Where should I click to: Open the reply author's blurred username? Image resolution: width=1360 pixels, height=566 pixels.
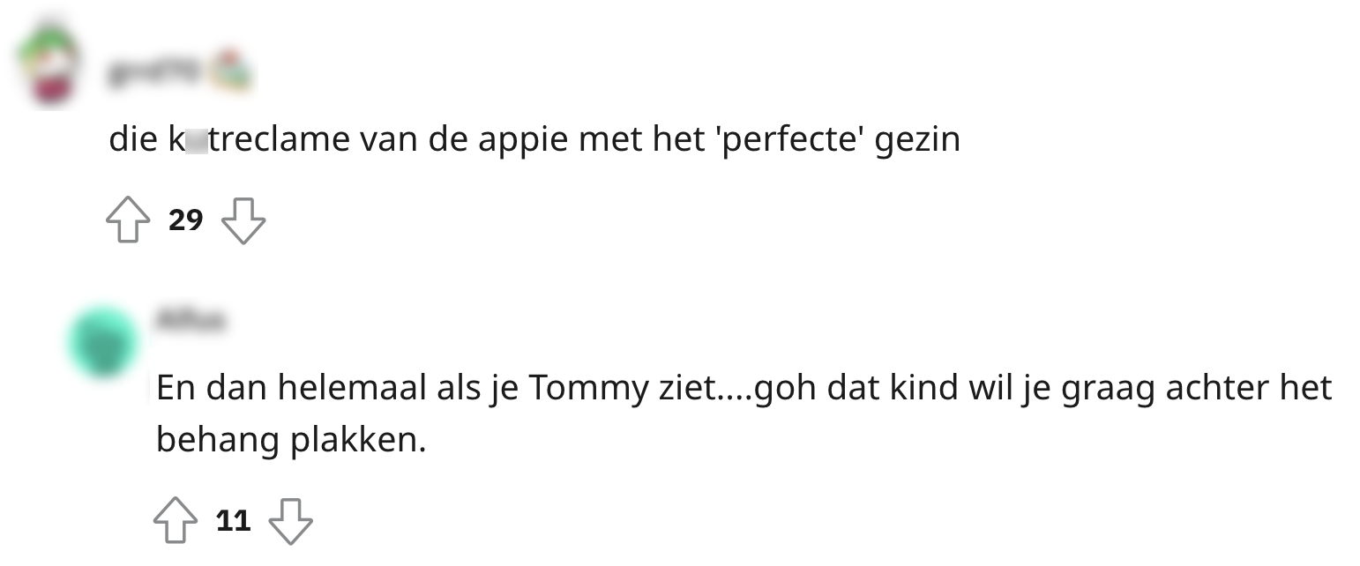pyautogui.click(x=191, y=319)
